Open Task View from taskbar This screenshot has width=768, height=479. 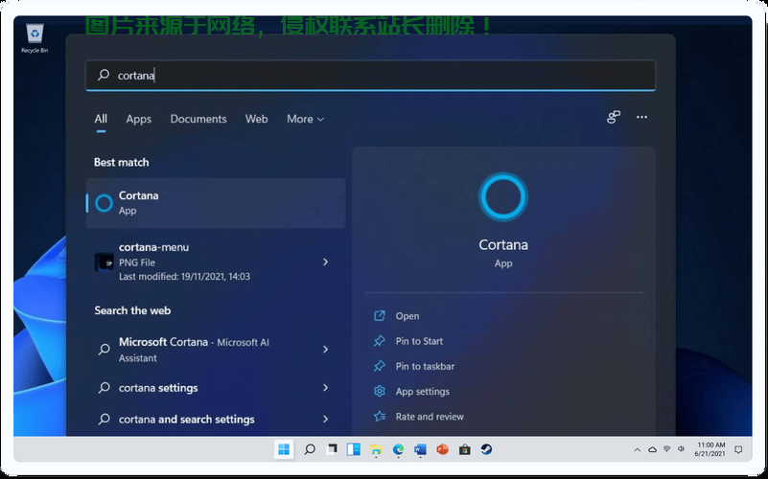coord(332,449)
